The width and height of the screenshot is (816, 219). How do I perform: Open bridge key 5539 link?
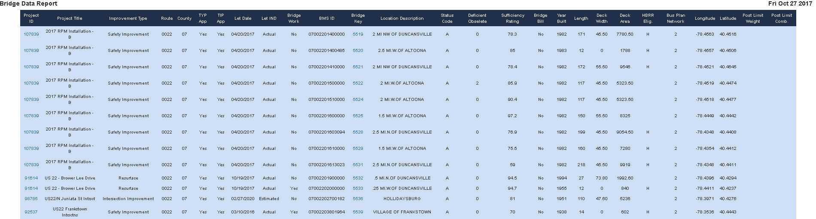(358, 212)
